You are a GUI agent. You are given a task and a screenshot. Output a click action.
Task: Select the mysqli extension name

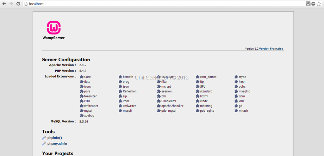pyautogui.click(x=127, y=111)
